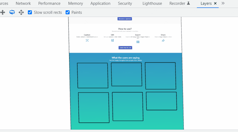Click the Capture label text
Image resolution: width=238 pixels, height=132 pixels.
tap(87, 35)
